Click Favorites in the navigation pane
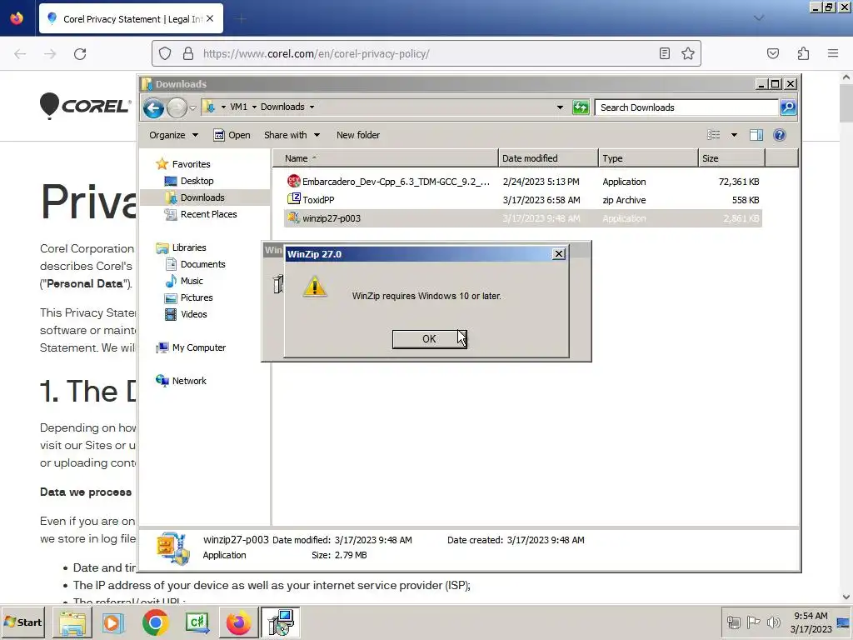853x640 pixels. (x=191, y=164)
